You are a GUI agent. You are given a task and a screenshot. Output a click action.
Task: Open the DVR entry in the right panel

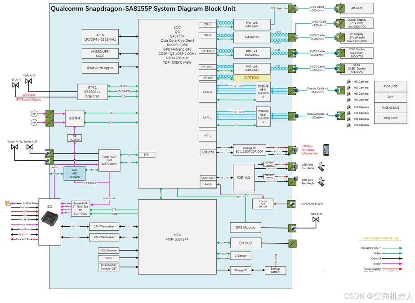tap(390, 97)
